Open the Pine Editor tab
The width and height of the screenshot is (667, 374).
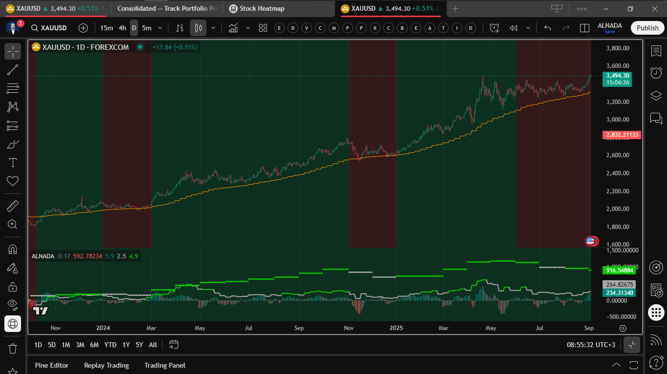[x=51, y=365]
